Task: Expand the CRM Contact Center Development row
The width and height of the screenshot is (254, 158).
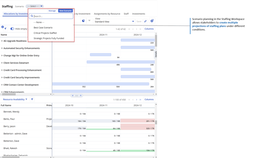Action: click(2, 85)
